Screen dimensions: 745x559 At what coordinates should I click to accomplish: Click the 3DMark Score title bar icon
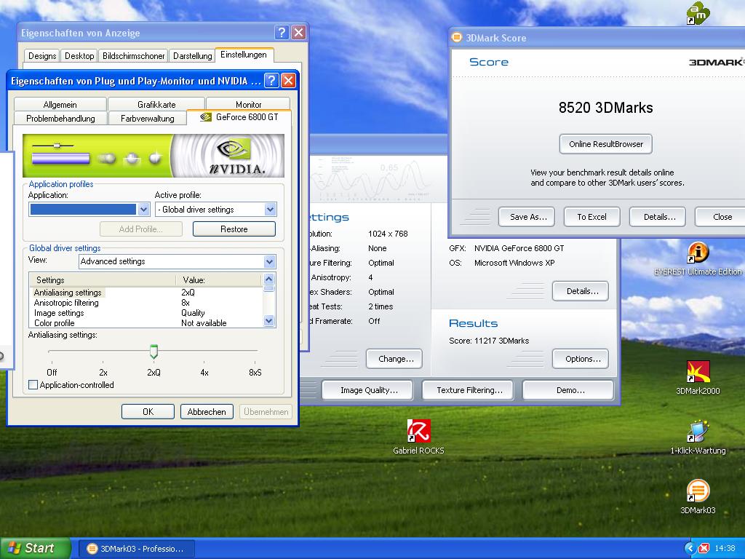click(x=457, y=38)
